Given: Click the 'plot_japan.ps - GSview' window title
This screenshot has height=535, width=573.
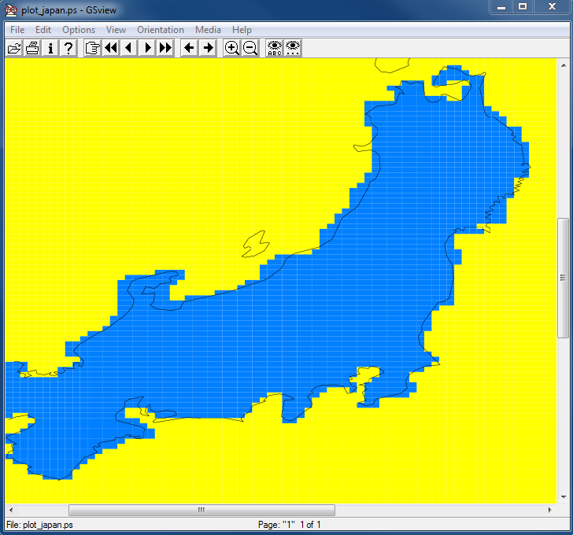Looking at the screenshot, I should click(68, 10).
